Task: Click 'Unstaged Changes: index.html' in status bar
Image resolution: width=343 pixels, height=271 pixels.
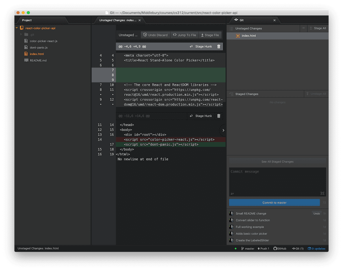Action: 38,248
